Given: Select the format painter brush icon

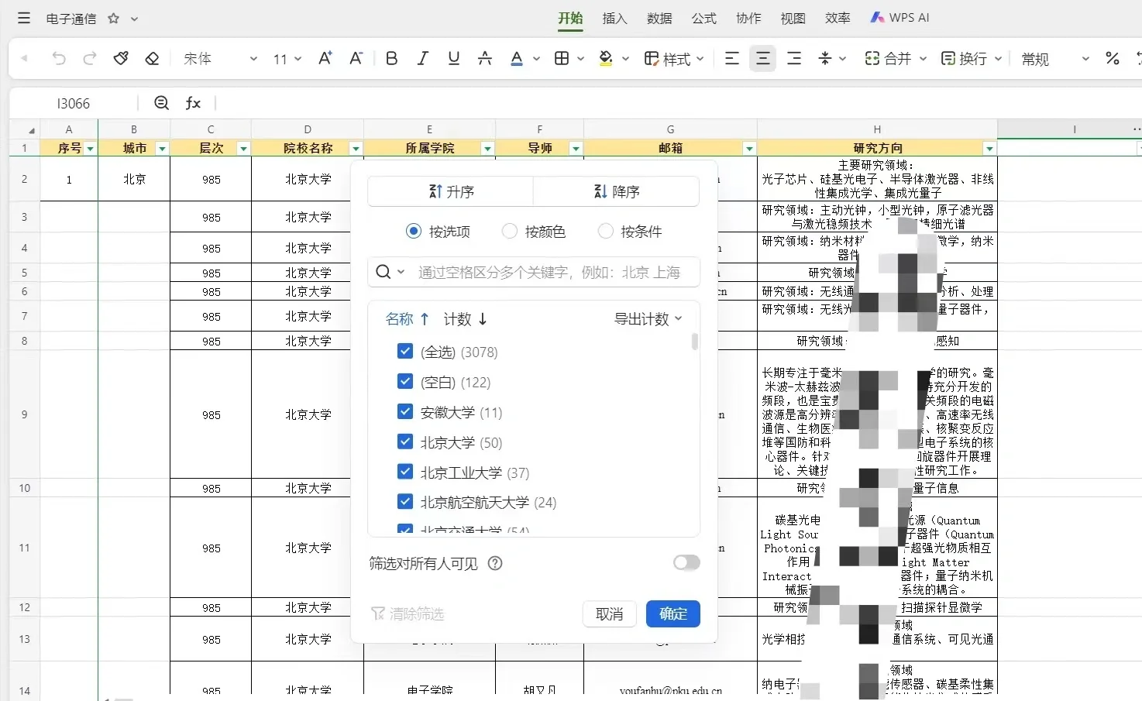Looking at the screenshot, I should click(121, 58).
